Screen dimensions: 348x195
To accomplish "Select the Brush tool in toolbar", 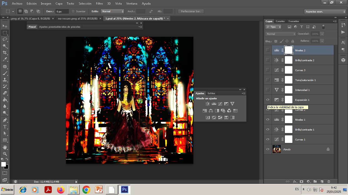I will pyautogui.click(x=5, y=73).
